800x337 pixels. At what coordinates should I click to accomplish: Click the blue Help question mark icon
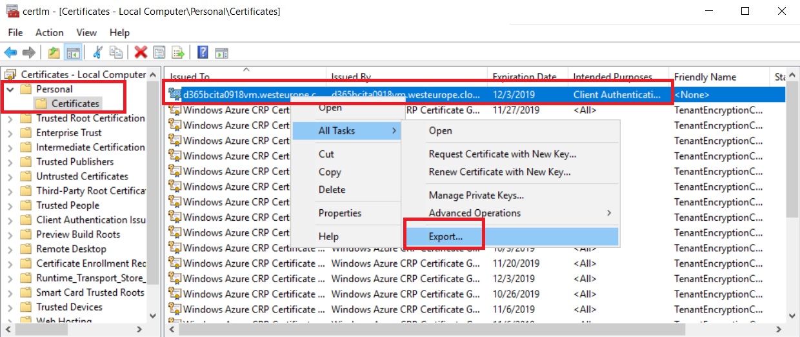click(x=203, y=52)
